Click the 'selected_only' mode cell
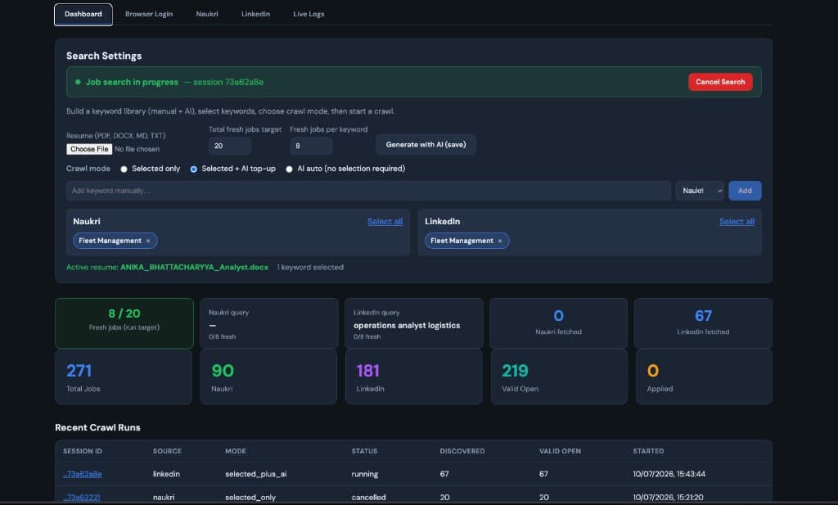Image resolution: width=838 pixels, height=505 pixels. pos(250,497)
